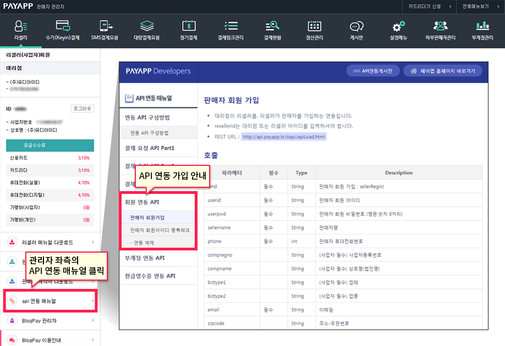Expand the BlogPay 이용안내 chevron
The width and height of the screenshot is (505, 346).
coord(93,340)
